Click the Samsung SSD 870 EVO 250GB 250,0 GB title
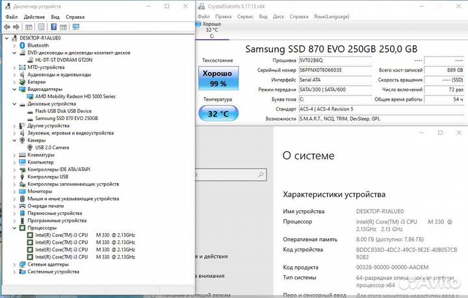 coord(331,49)
